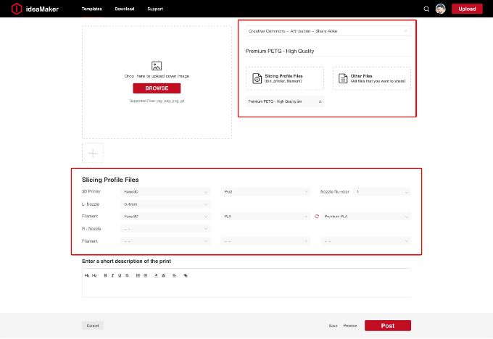Viewport: 493px width, 339px height.
Task: Open the printer model Pro2 dropdown
Action: pos(265,192)
